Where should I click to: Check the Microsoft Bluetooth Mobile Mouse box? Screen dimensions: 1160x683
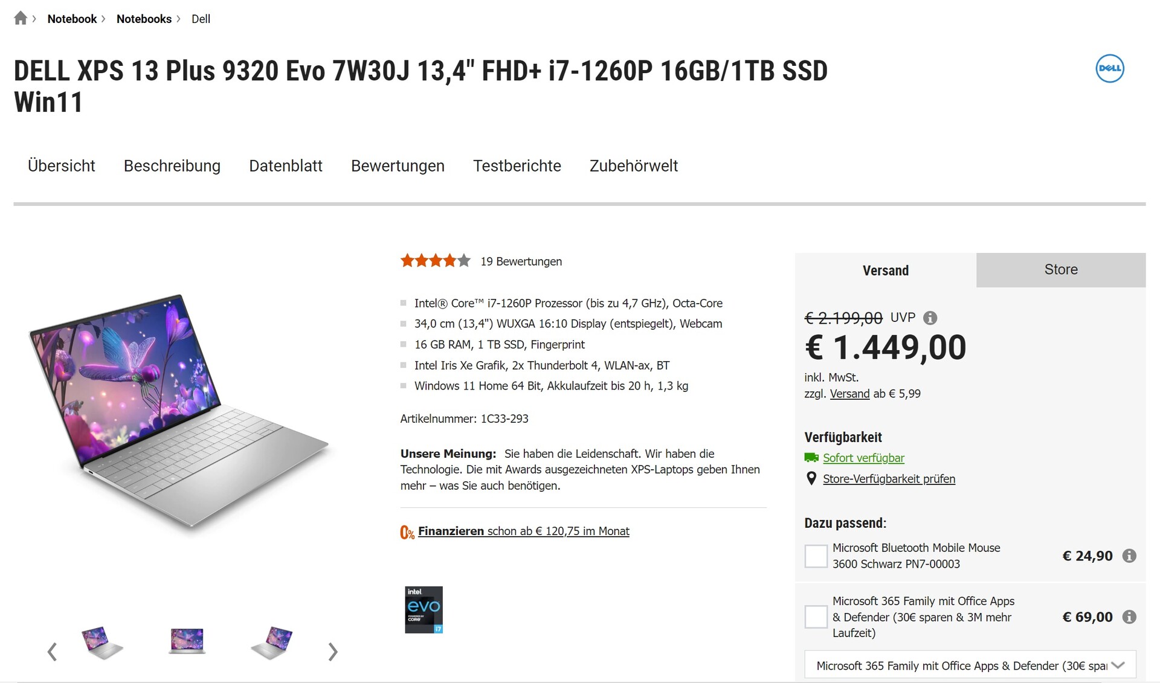pos(816,556)
